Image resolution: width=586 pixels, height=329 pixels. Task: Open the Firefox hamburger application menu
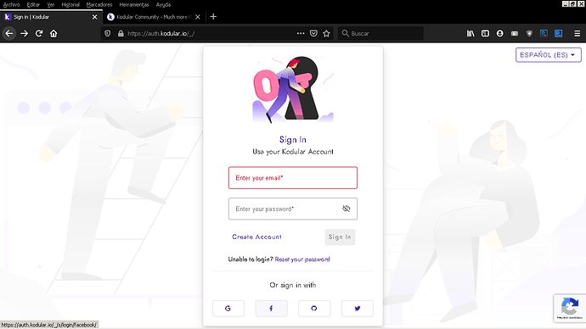click(x=577, y=34)
